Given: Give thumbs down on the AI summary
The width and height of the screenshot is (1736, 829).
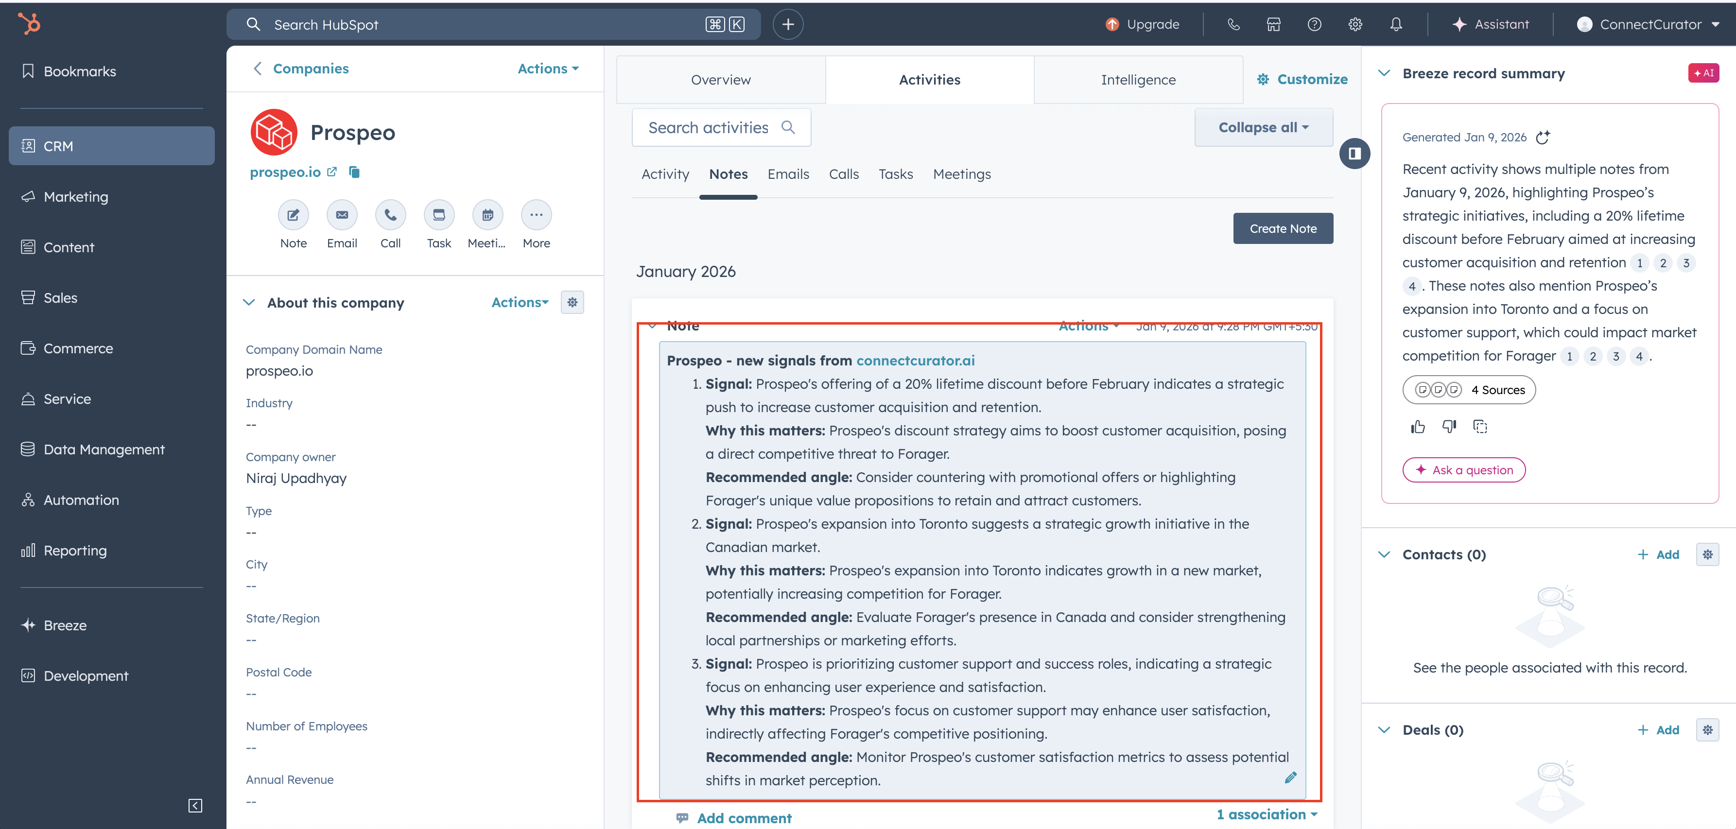Looking at the screenshot, I should [x=1449, y=426].
